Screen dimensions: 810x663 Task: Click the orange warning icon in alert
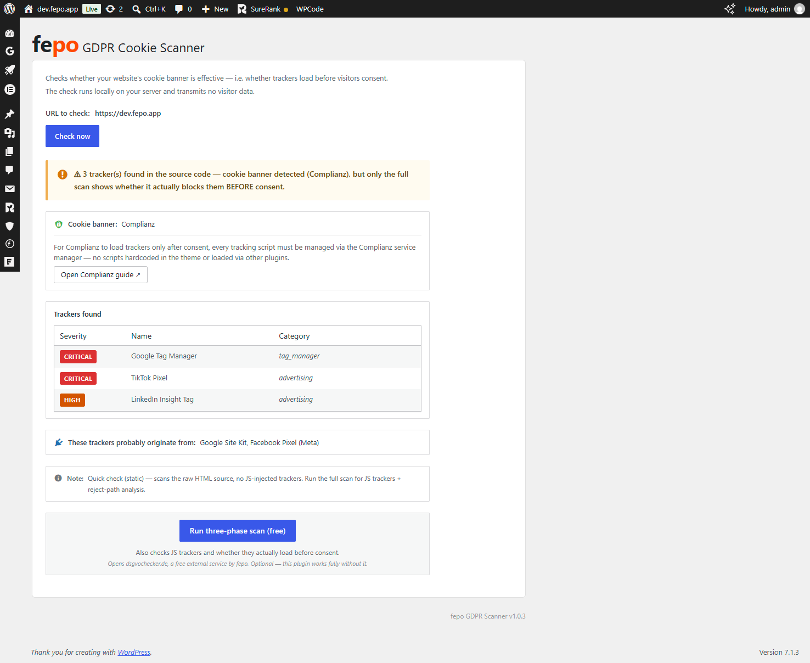point(63,175)
